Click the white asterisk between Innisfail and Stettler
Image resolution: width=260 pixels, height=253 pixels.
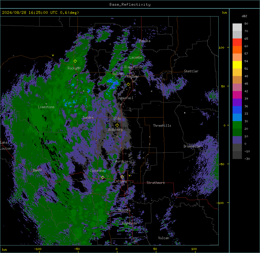[151, 91]
